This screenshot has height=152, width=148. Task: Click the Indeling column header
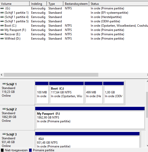point(38,4)
